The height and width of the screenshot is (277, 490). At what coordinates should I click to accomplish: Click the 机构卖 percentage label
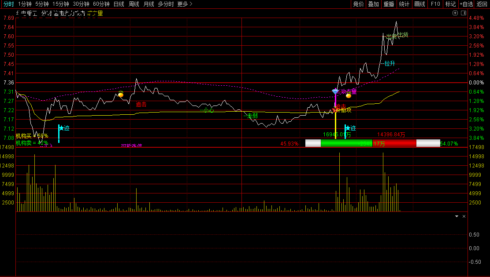32,143
